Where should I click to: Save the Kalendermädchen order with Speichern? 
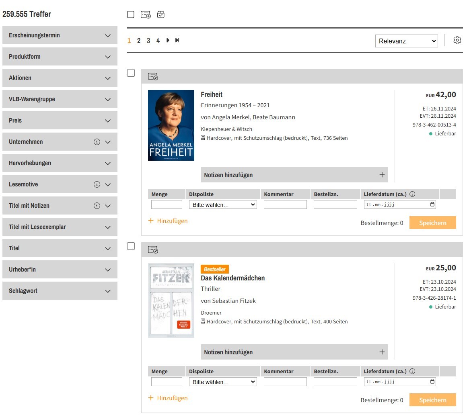coord(432,400)
